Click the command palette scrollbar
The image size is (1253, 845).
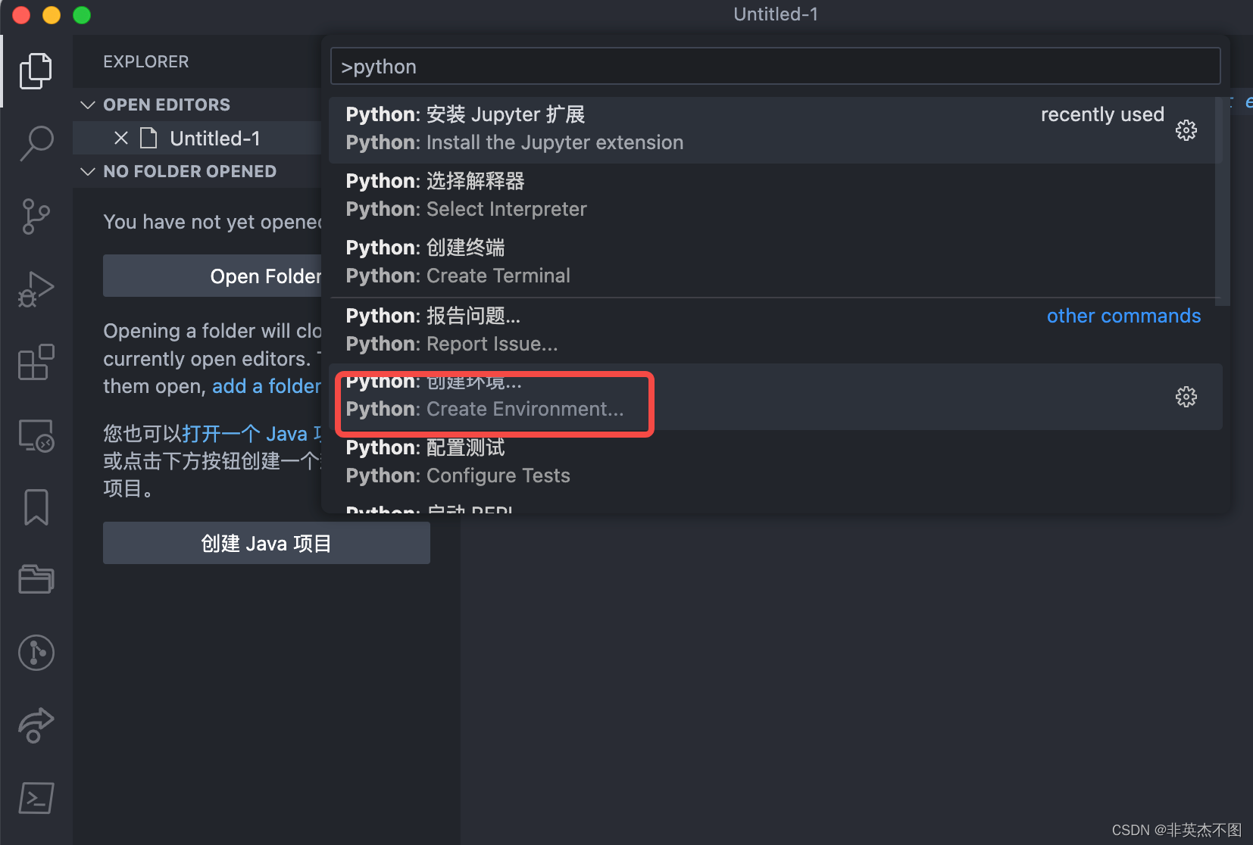1222,201
